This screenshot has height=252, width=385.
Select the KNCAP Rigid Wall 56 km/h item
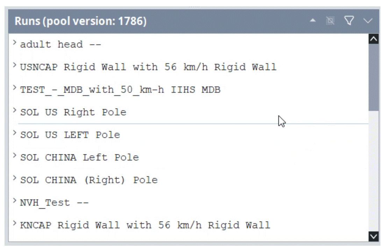[x=145, y=225]
